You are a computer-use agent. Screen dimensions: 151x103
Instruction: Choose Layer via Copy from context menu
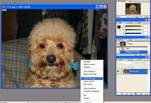coord(92,79)
